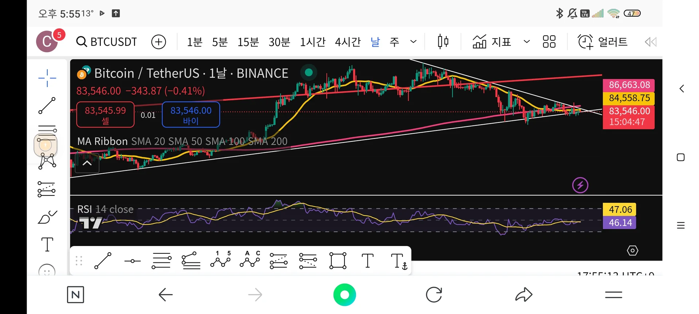Select the brush drawing tool

pyautogui.click(x=47, y=217)
